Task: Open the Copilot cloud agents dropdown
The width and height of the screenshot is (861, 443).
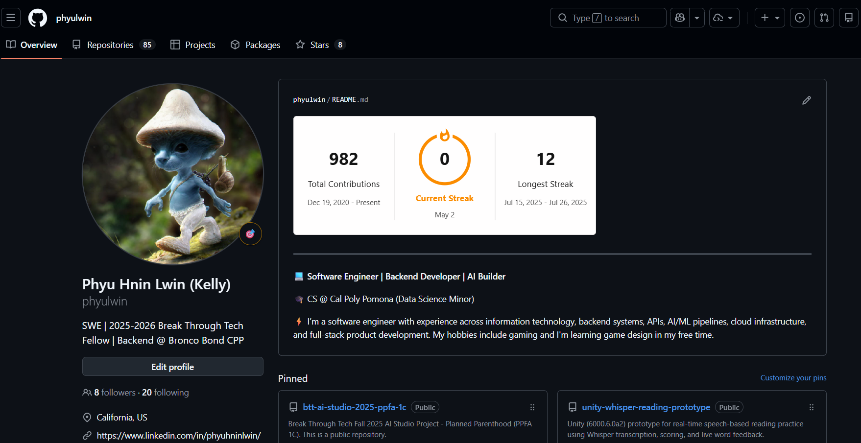Action: tap(724, 18)
